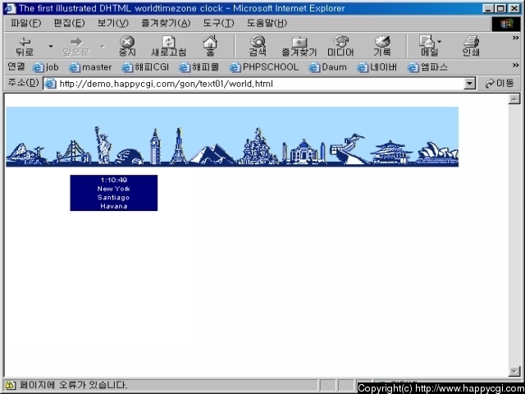
Task: Show browsing history via 기록 button
Action: click(382, 46)
